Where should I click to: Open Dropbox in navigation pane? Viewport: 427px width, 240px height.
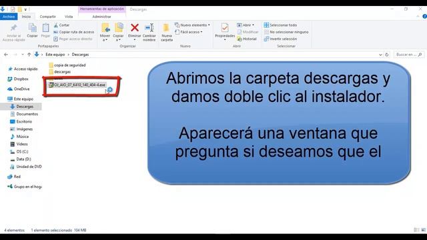pyautogui.click(x=18, y=79)
